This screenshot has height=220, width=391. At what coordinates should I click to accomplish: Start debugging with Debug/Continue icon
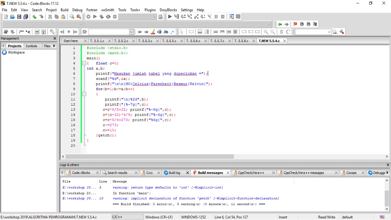pyautogui.click(x=170, y=17)
